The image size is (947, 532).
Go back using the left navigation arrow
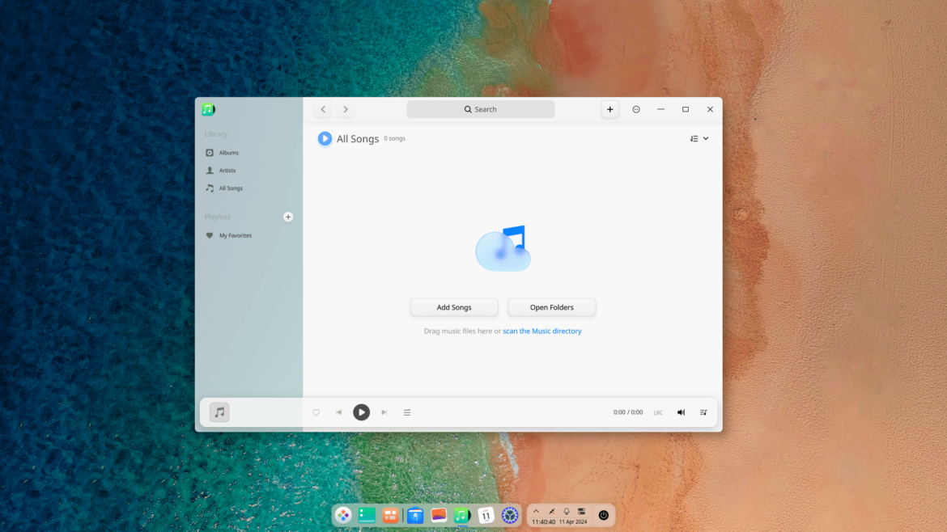click(x=323, y=109)
